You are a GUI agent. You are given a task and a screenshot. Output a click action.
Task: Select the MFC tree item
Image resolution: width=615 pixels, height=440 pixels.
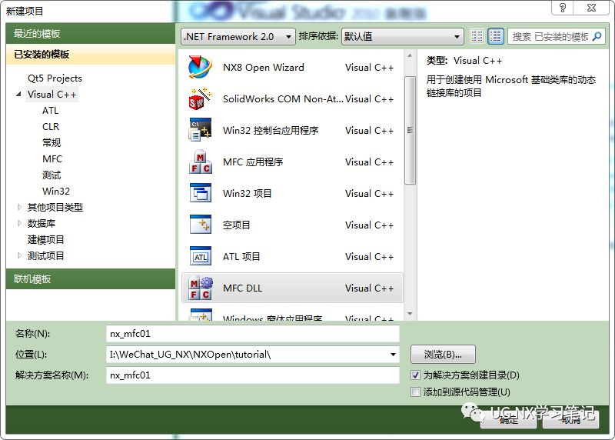[52, 159]
